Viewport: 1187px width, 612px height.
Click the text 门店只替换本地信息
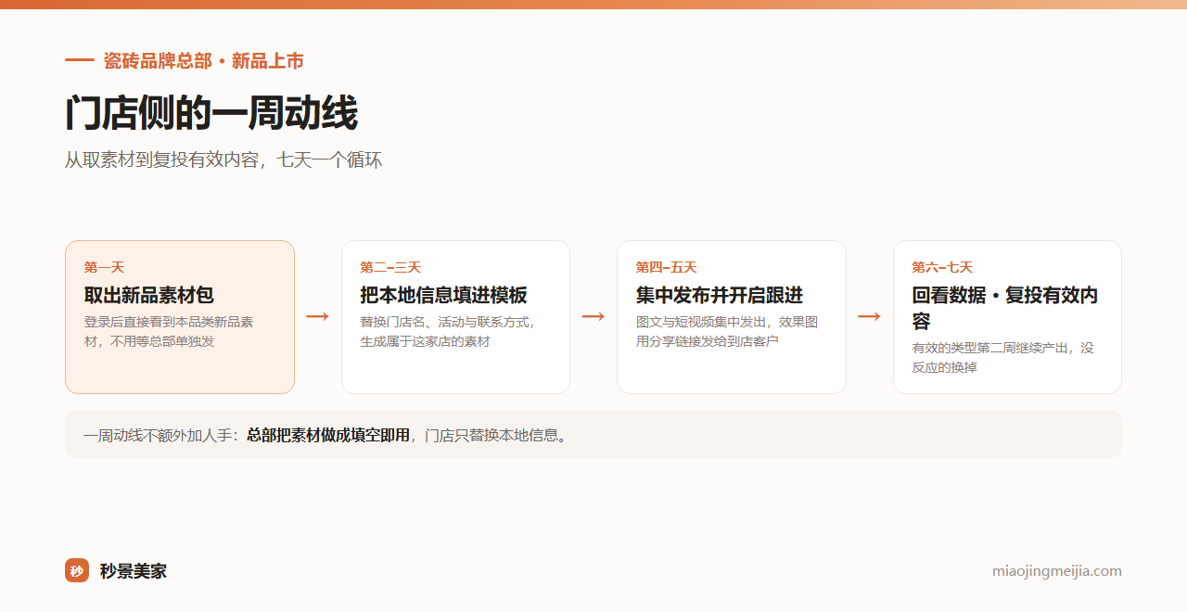point(495,435)
